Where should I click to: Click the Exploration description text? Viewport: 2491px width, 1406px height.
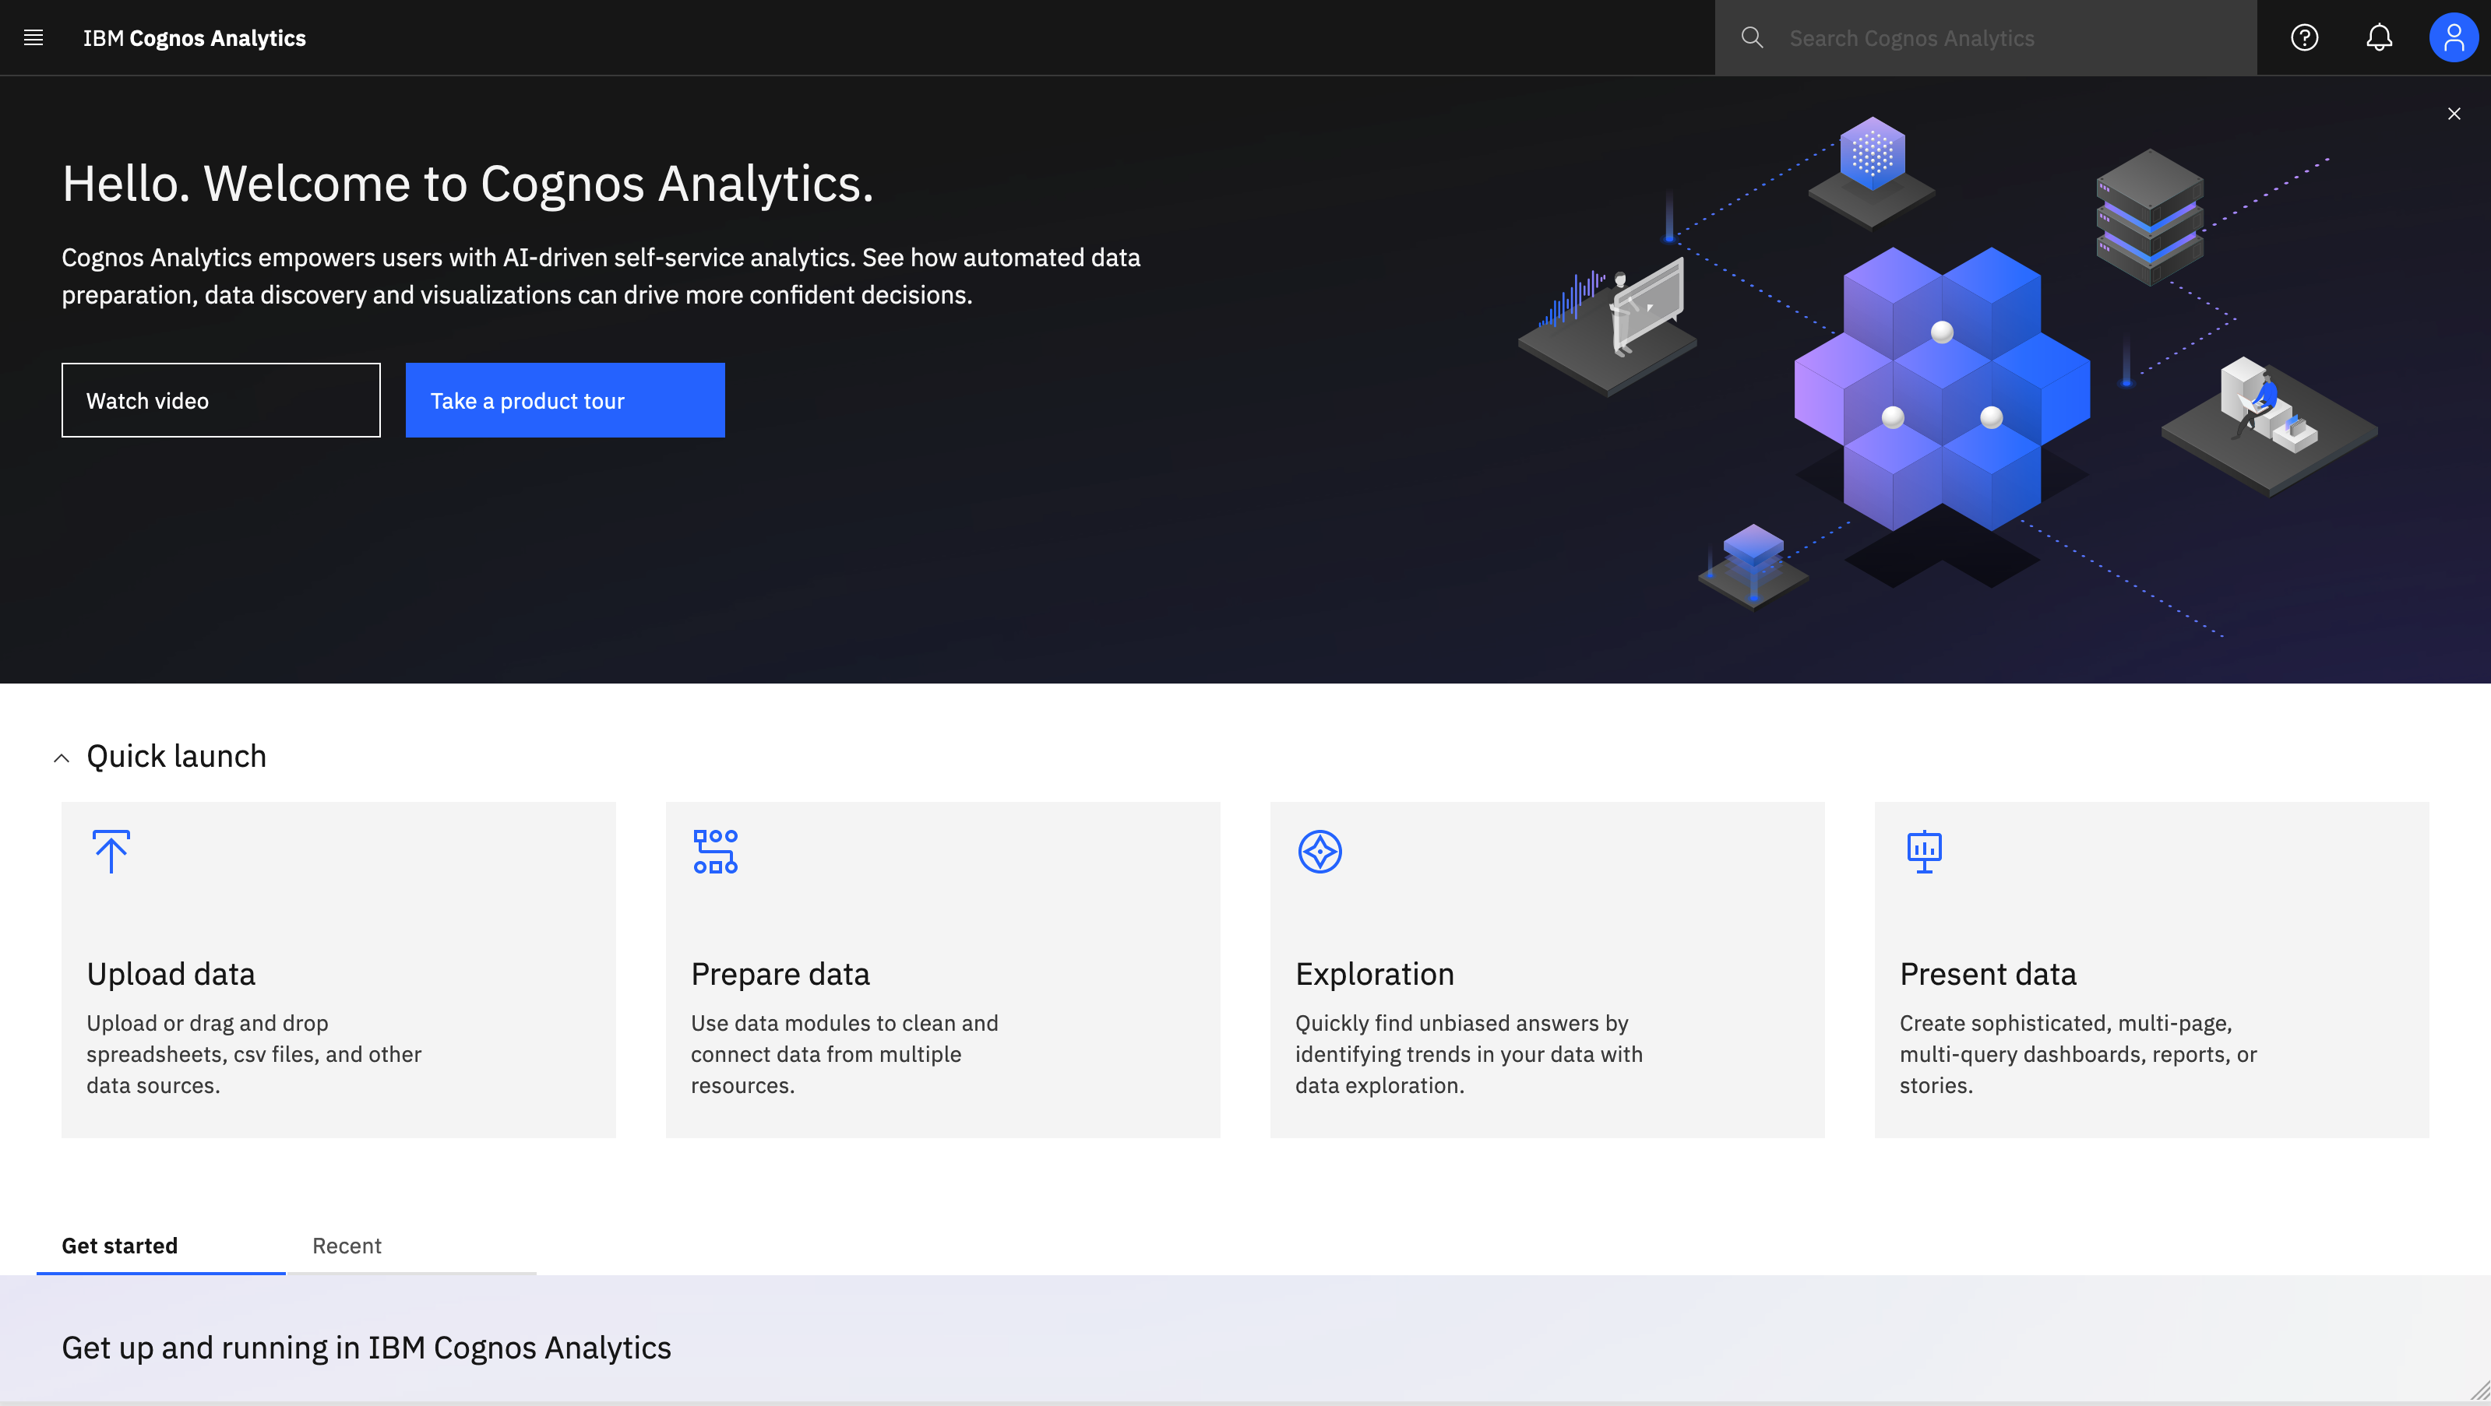click(x=1469, y=1054)
